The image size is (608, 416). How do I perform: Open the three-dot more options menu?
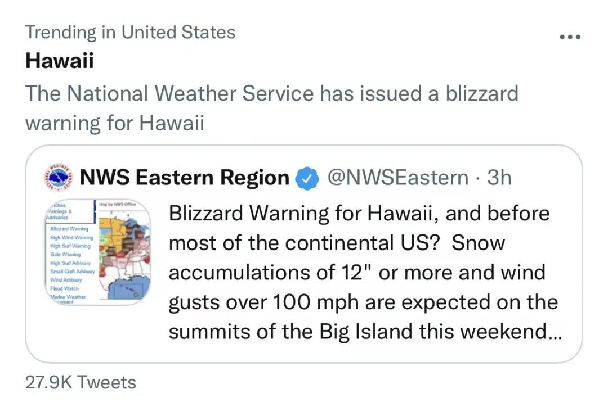[570, 37]
